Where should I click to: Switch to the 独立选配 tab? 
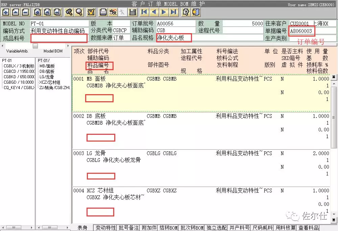coord(217,228)
